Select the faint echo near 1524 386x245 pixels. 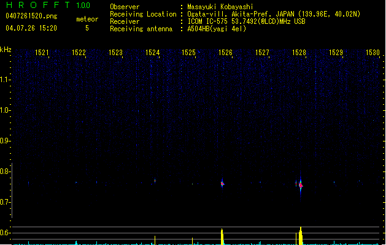155,180
